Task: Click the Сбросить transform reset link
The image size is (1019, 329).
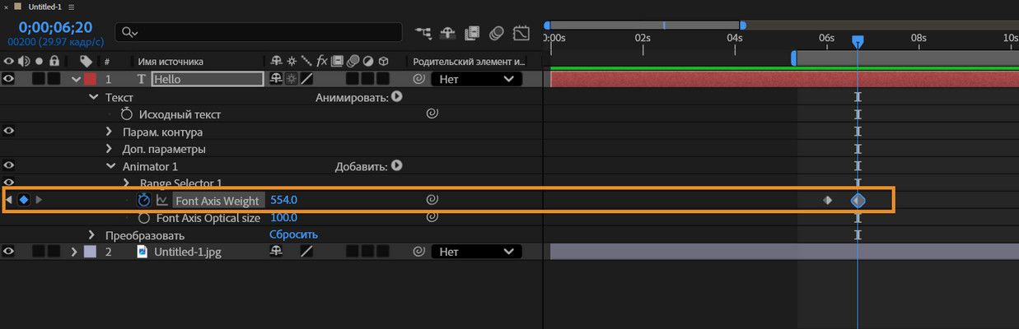Action: pos(293,234)
